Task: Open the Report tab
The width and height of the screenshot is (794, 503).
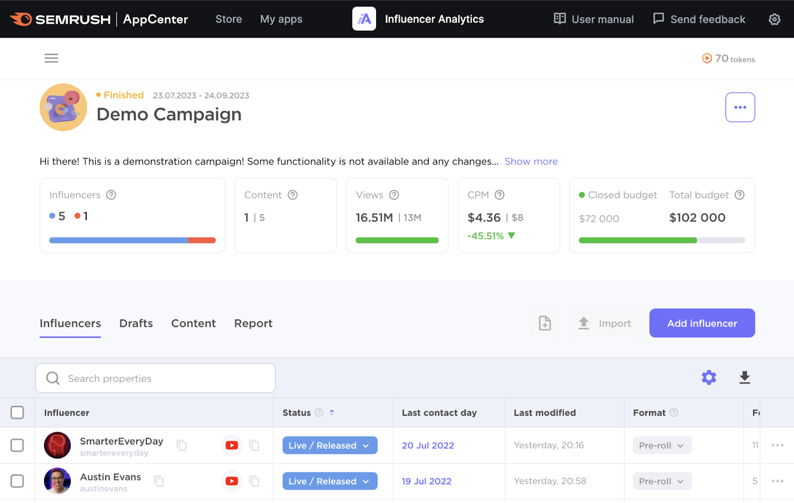Action: (253, 323)
